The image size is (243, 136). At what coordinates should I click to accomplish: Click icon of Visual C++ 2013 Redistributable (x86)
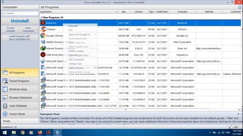43,99
